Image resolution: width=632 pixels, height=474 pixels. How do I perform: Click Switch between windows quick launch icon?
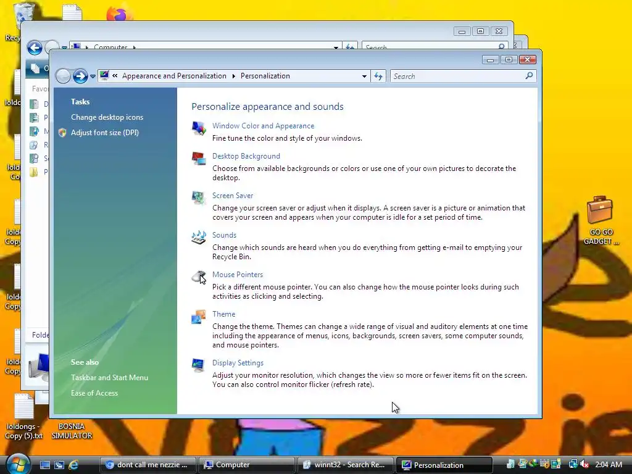[x=59, y=465]
